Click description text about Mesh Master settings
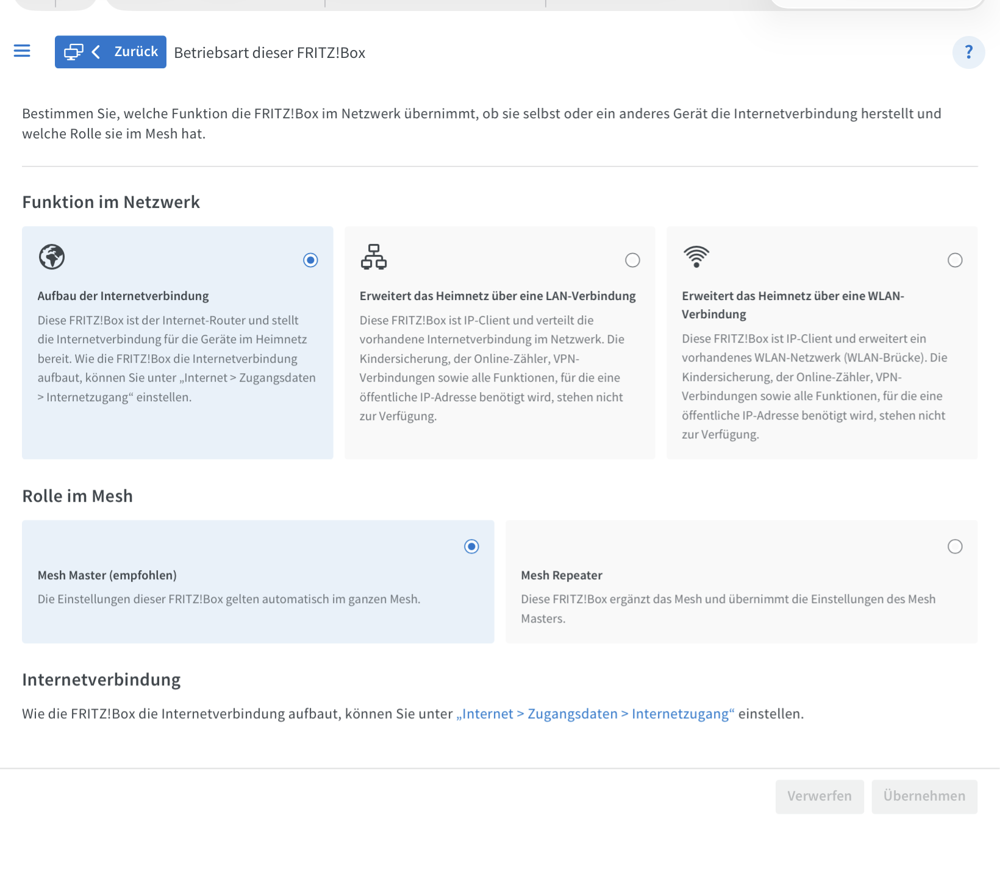 [x=229, y=599]
